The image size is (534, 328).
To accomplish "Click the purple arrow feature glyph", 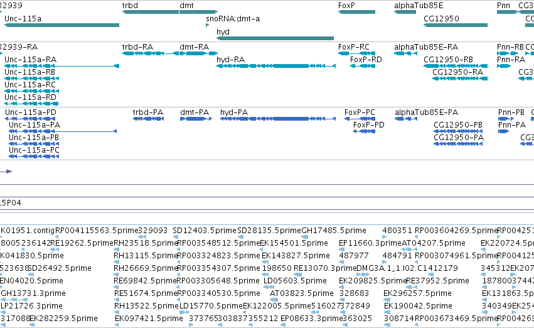I will (6, 172).
